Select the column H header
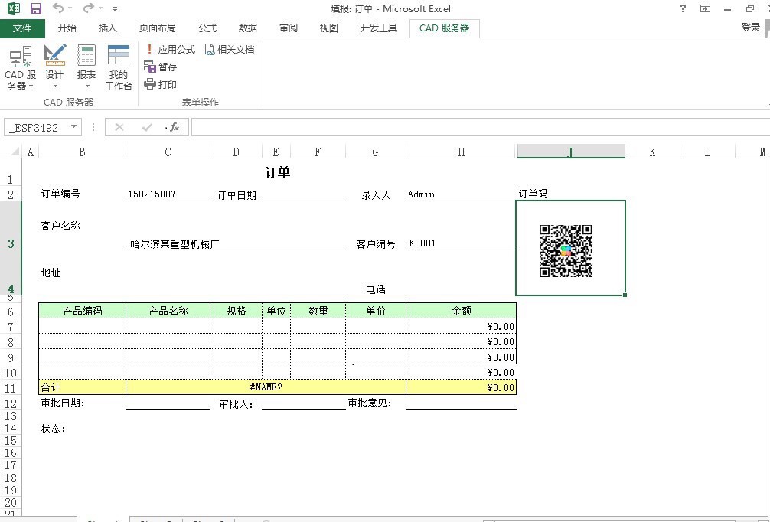Image resolution: width=770 pixels, height=522 pixels. click(x=461, y=152)
